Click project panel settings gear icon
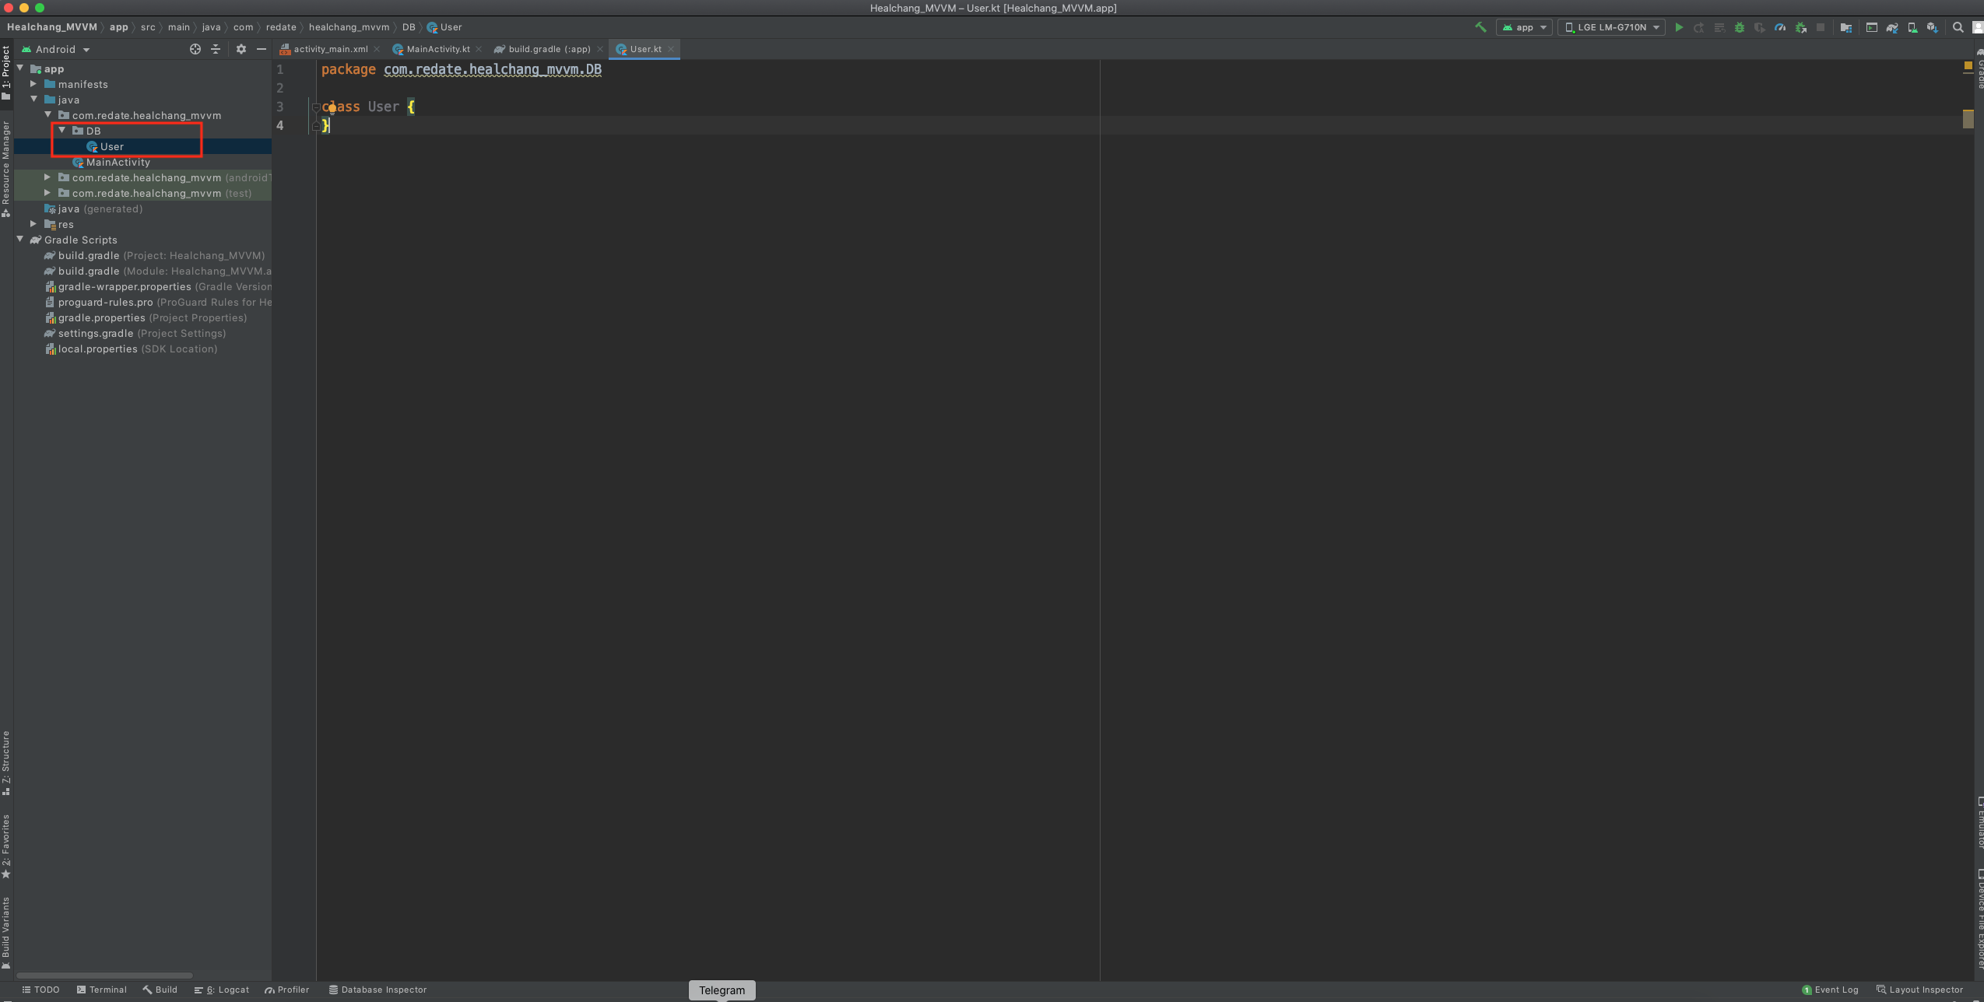Screen dimensions: 1984x1002 [241, 49]
